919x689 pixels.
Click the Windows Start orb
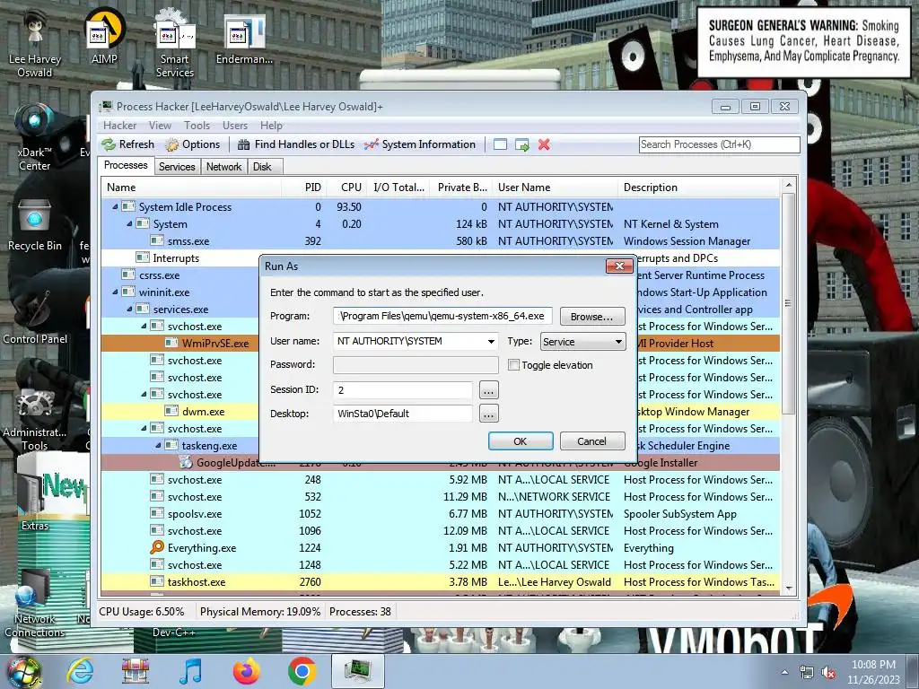tap(24, 671)
